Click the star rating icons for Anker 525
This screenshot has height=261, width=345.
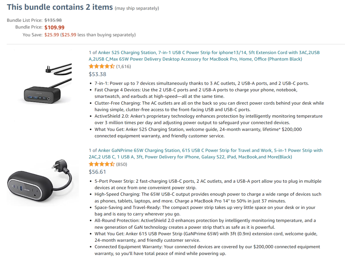(x=102, y=66)
